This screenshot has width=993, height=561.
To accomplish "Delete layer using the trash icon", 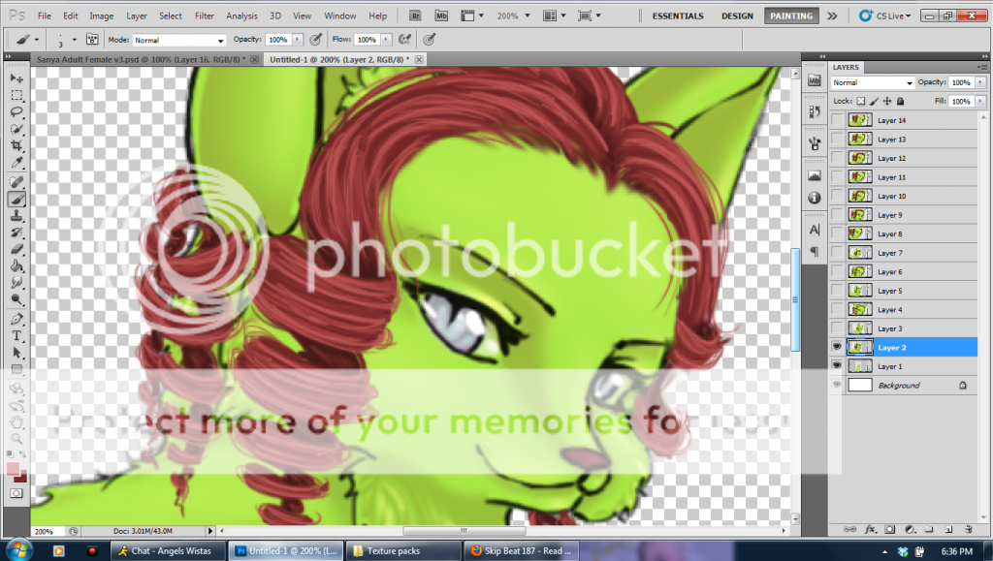I will tap(968, 530).
